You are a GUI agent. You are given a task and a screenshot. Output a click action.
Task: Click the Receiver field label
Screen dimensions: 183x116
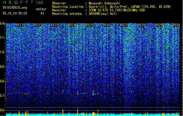[59, 10]
